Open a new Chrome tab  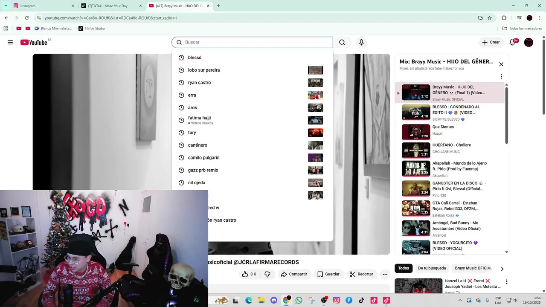(218, 6)
